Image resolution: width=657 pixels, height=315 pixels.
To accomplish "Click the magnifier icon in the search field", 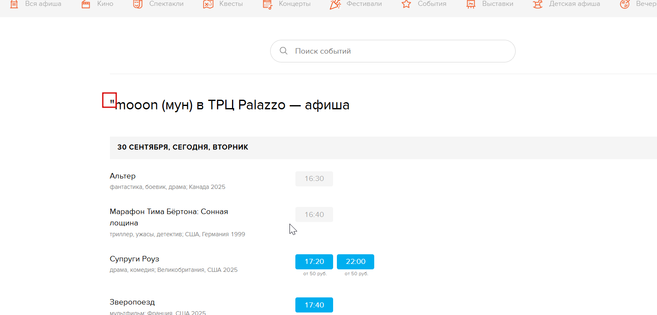I will click(284, 51).
